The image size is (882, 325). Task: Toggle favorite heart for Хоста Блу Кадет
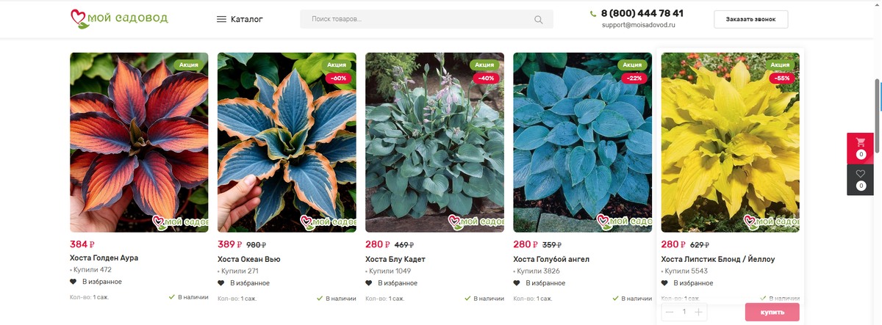pos(369,282)
